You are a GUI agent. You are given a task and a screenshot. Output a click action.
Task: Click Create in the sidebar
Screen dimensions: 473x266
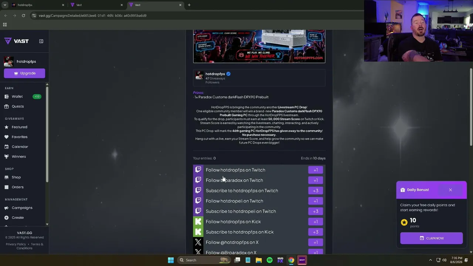click(x=17, y=218)
